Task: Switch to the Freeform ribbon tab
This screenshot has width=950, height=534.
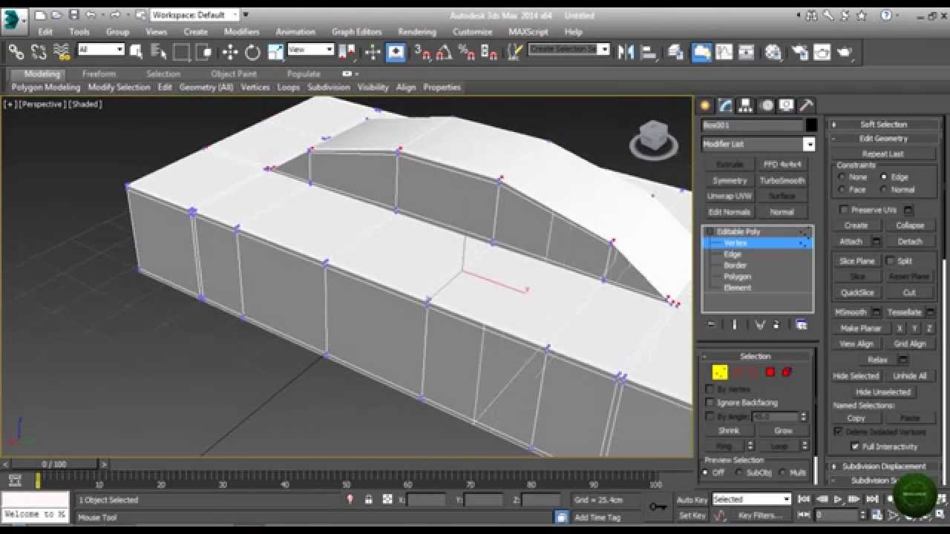Action: coord(99,74)
